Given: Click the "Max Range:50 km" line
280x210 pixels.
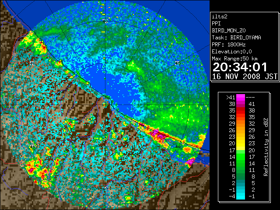Looking at the screenshot, I should coord(235,59).
